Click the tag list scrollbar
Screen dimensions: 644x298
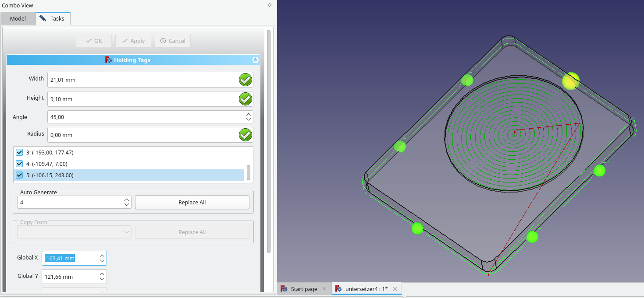coord(249,172)
